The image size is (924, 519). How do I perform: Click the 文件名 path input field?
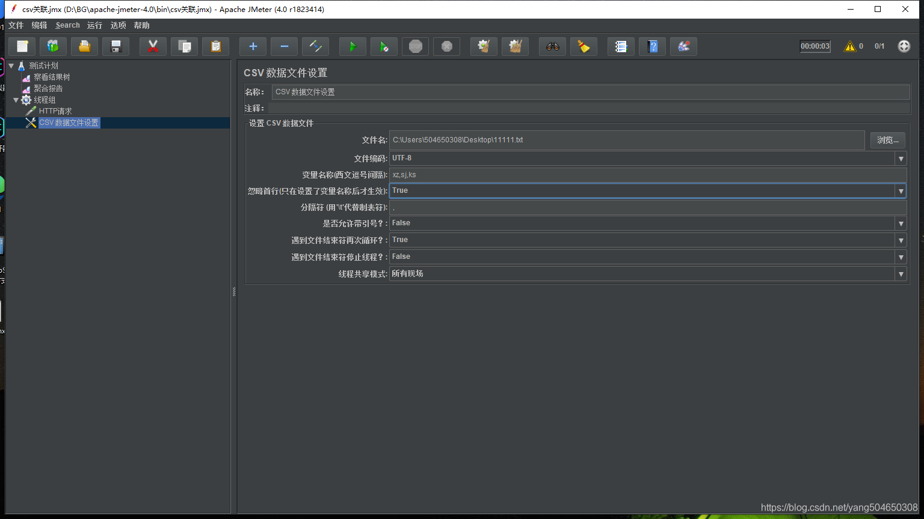click(x=627, y=140)
